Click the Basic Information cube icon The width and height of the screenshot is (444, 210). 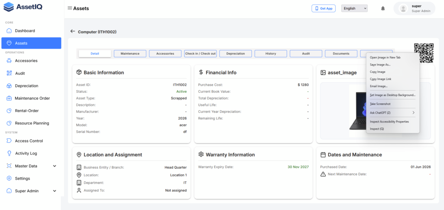79,72
